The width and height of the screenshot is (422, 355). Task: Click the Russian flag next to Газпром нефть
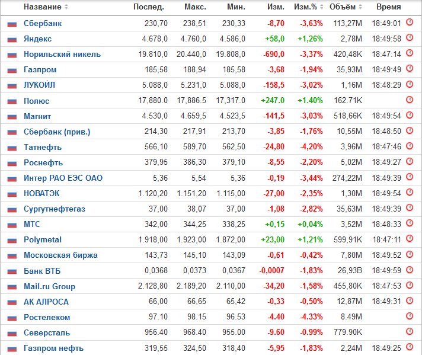(x=12, y=349)
